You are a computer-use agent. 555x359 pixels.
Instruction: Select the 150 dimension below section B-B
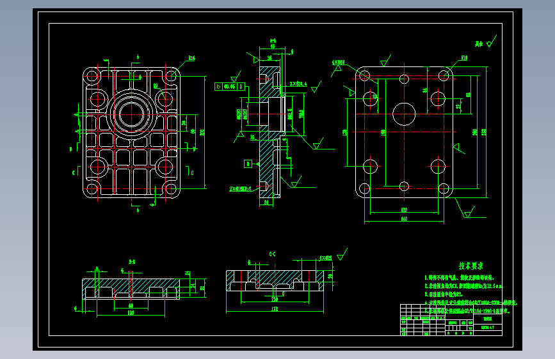point(131,313)
